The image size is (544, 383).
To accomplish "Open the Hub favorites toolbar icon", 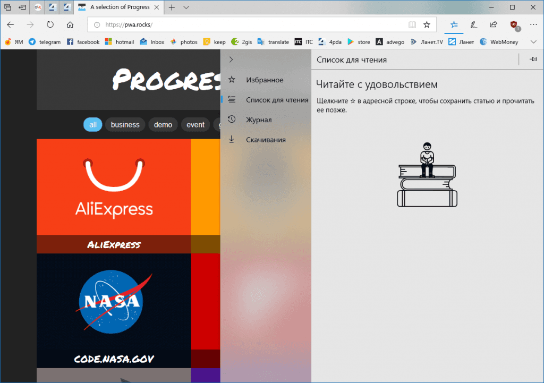I will [x=454, y=24].
